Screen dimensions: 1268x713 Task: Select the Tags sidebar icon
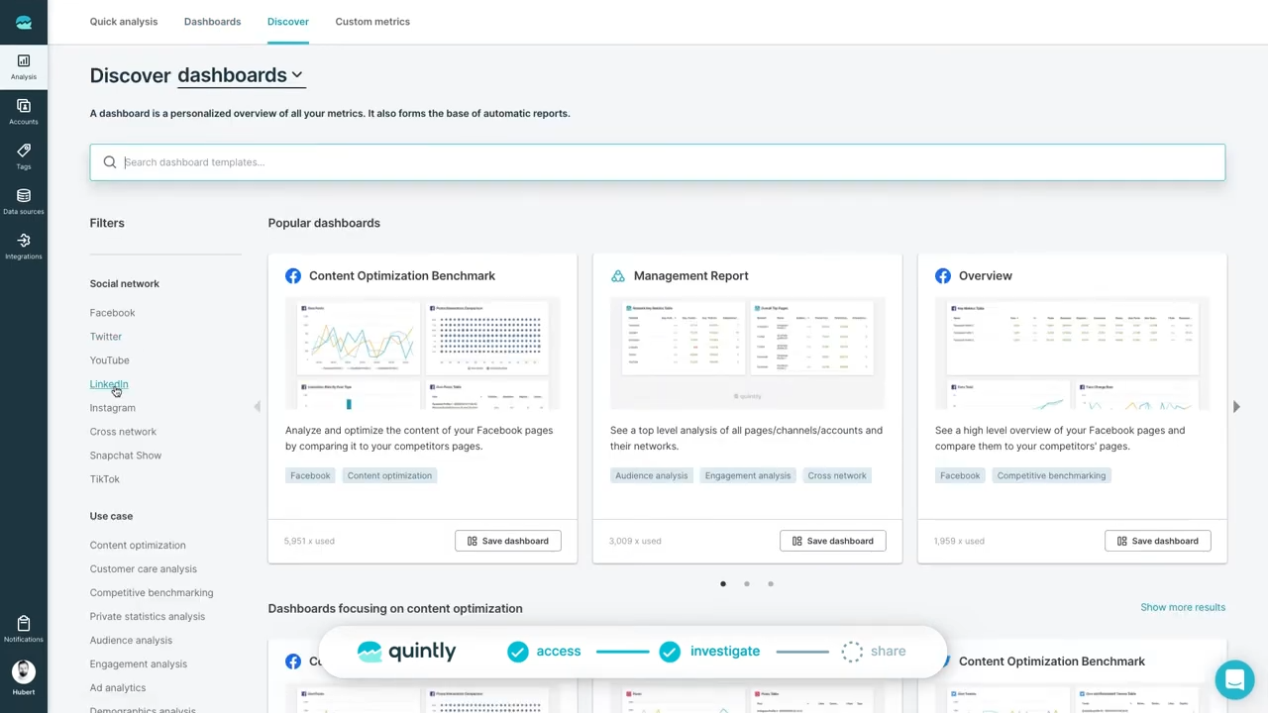point(23,155)
